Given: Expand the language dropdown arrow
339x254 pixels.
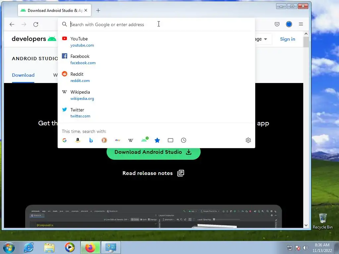Looking at the screenshot, I should pos(266,39).
